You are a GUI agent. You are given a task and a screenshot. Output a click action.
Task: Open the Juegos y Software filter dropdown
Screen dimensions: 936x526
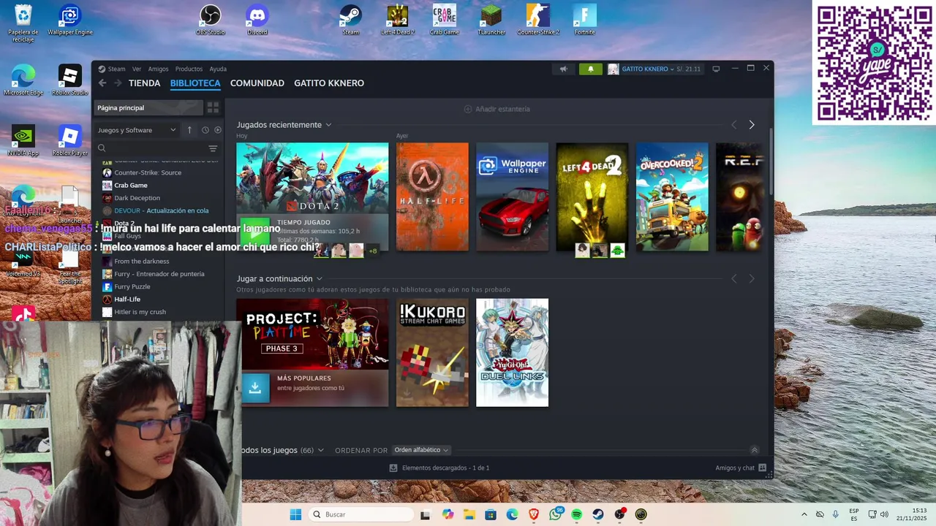tap(137, 130)
